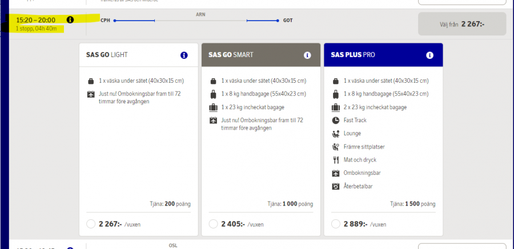Select SAS Go Light fare for 2 267:-

(x=90, y=224)
